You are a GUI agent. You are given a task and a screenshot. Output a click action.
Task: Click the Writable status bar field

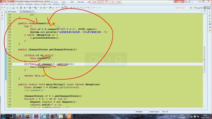point(139,112)
